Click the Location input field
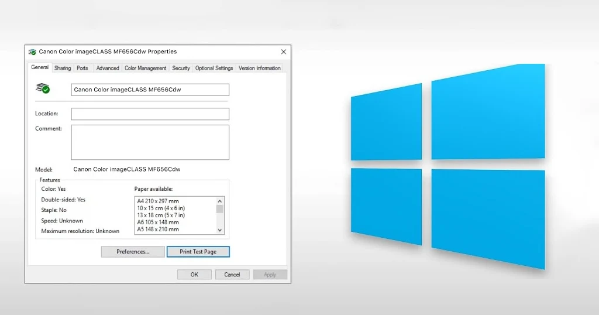 pos(150,114)
